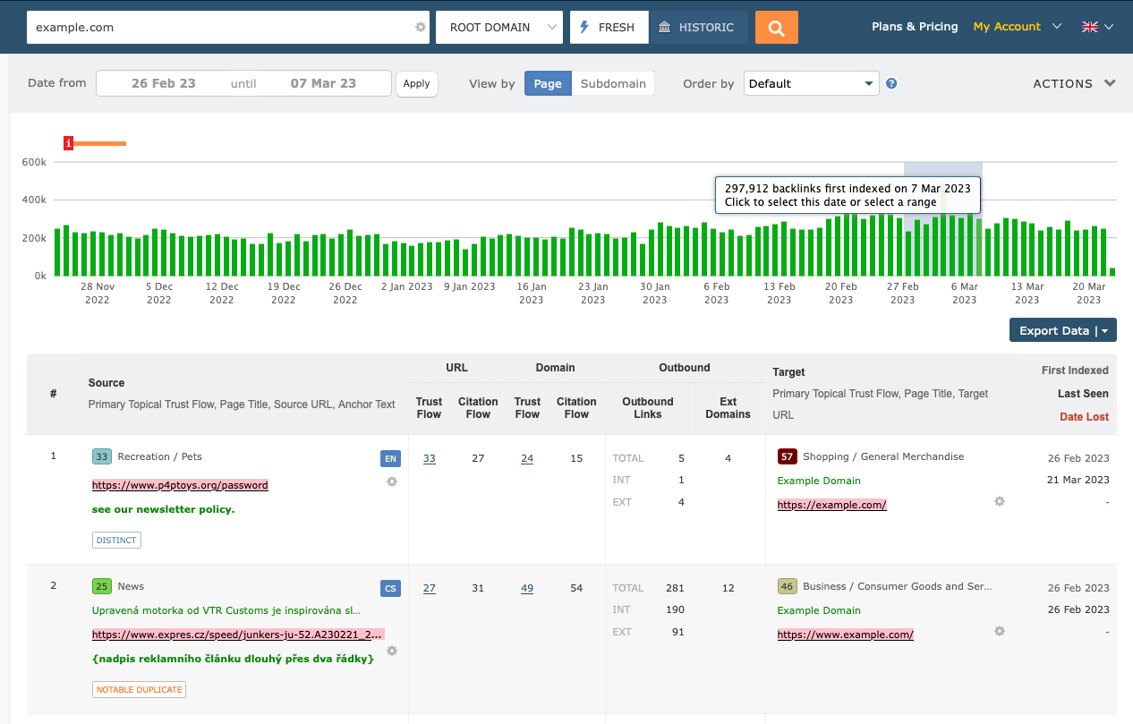Click the help icon beside Order by
1133x724 pixels.
(x=891, y=82)
